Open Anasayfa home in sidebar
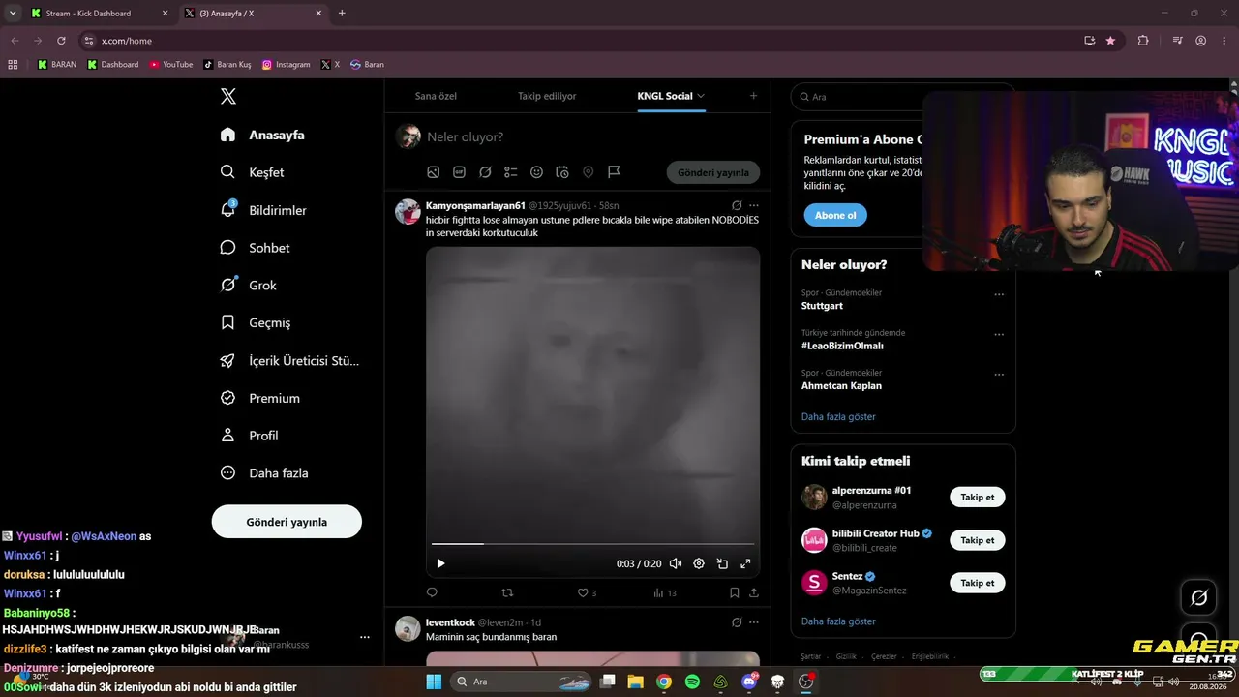The height and width of the screenshot is (697, 1239). click(x=262, y=135)
